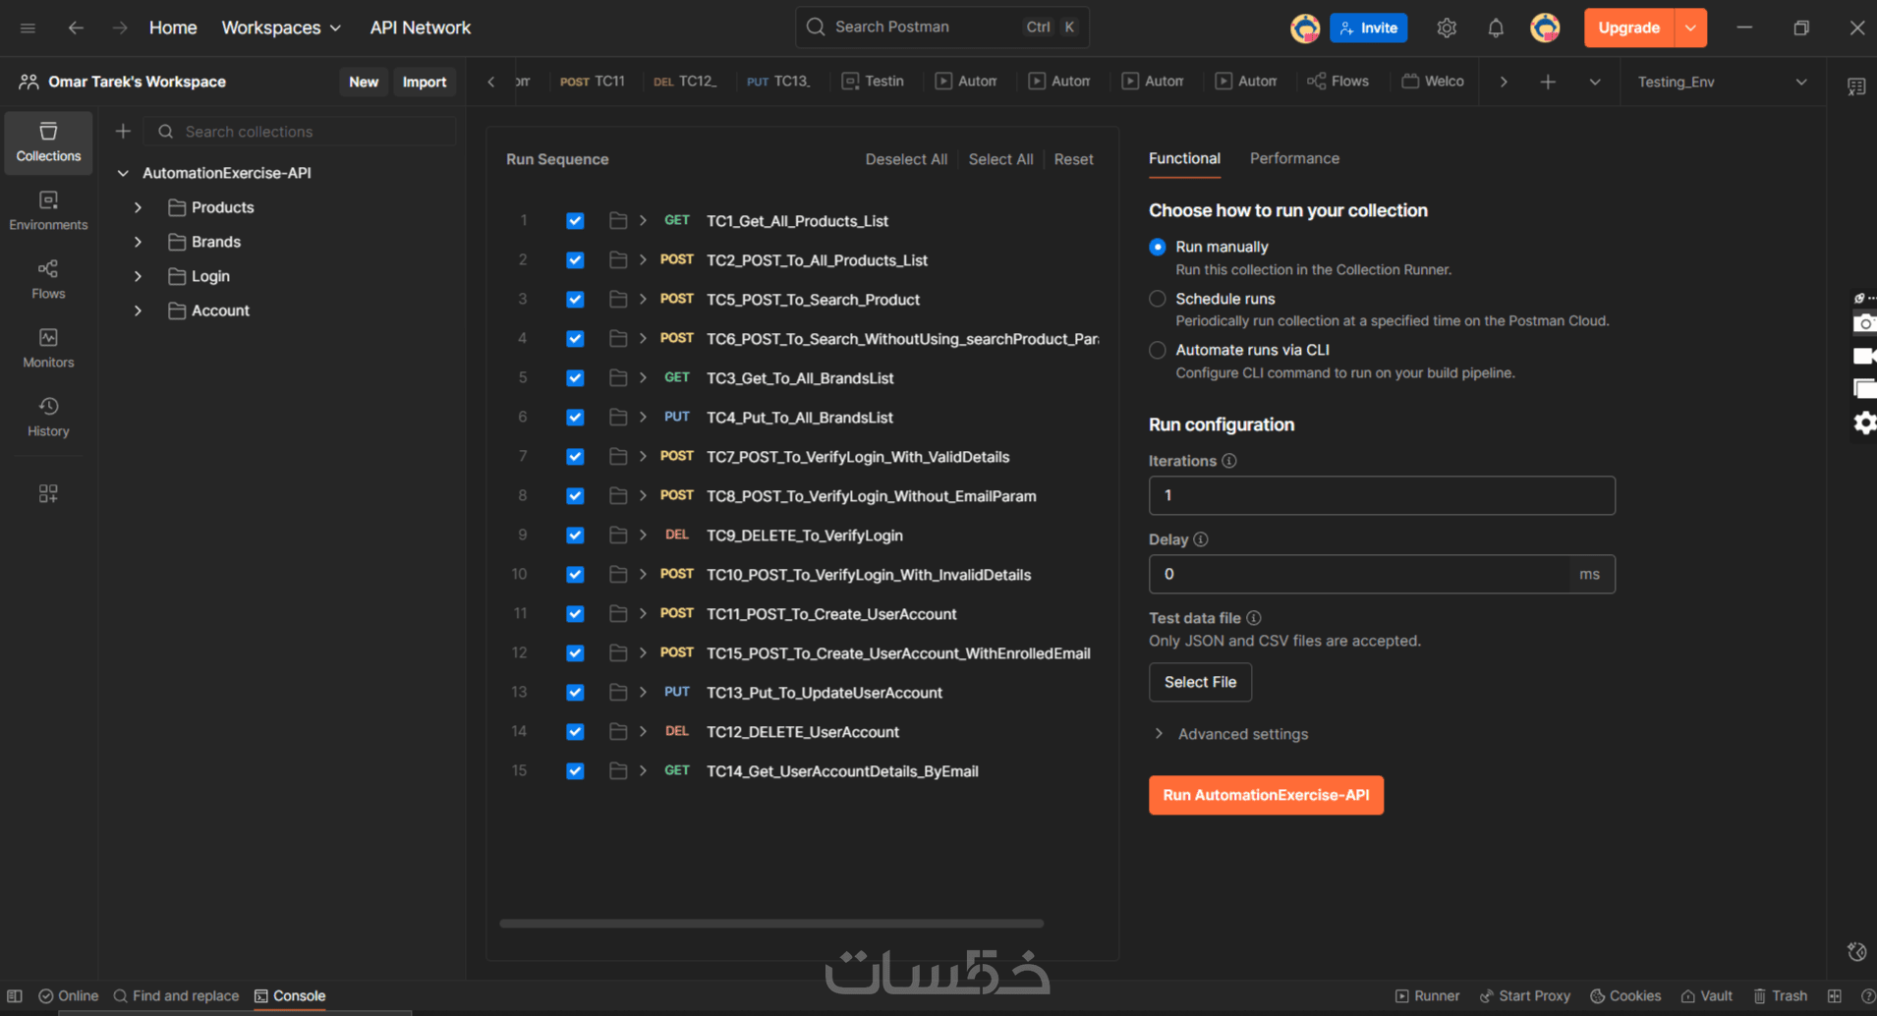Open the Flows sidebar panel
The image size is (1877, 1016).
(x=48, y=280)
